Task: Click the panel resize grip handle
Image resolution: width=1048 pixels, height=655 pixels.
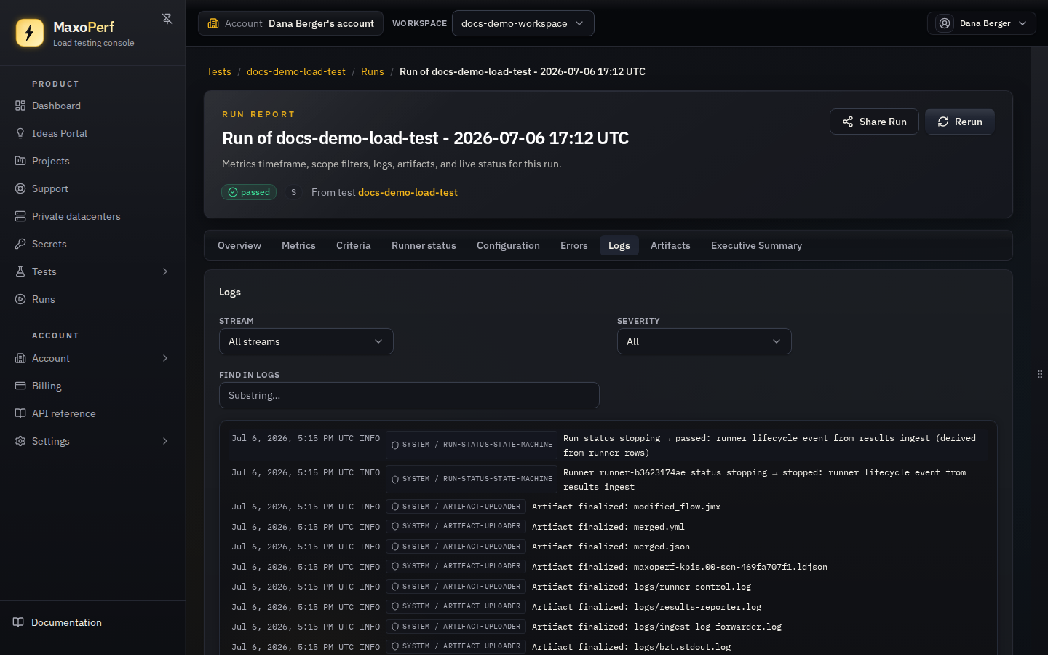Action: [1039, 374]
